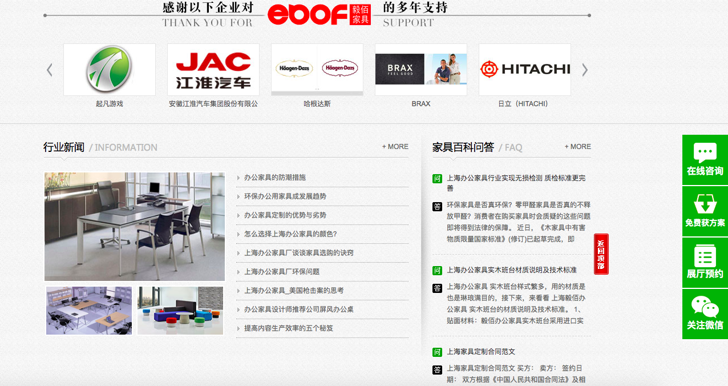728x386 pixels.
Task: Open 免费获方案 download icon button
Action: (705, 211)
